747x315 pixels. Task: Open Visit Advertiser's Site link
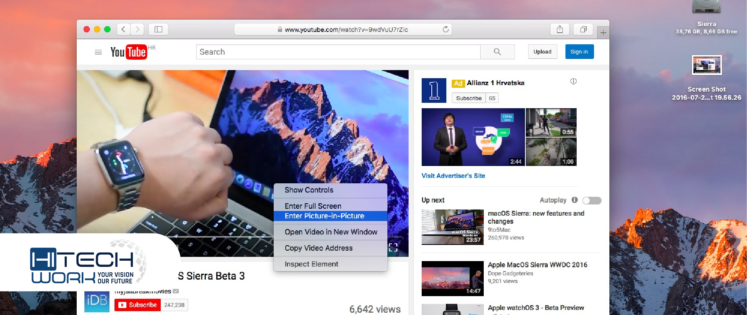[453, 176]
